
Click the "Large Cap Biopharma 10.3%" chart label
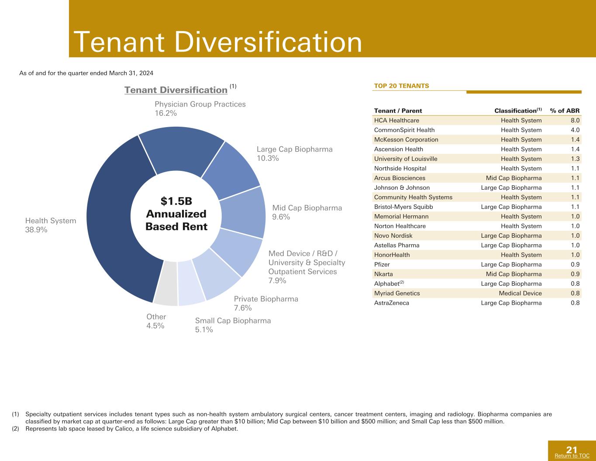[295, 153]
